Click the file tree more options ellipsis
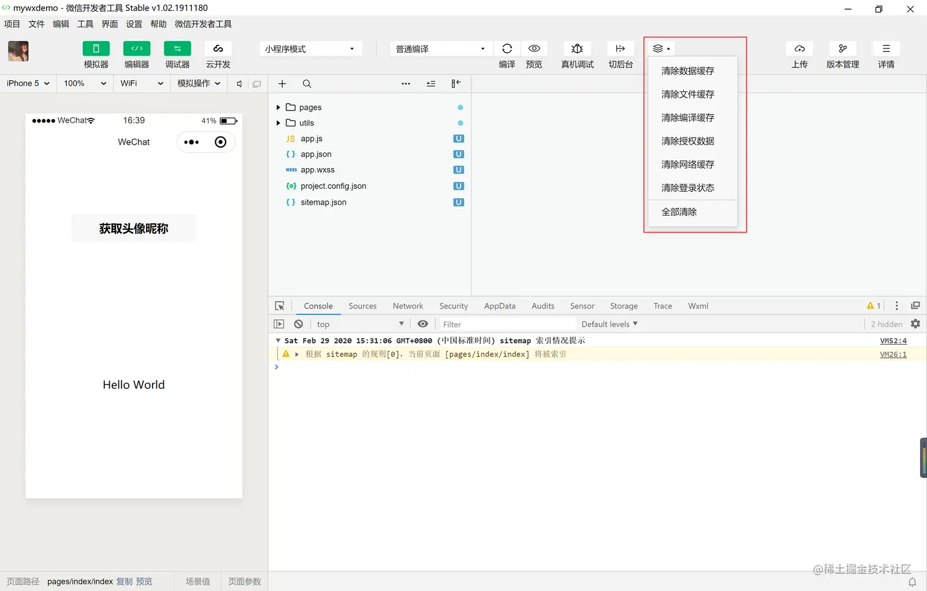Screen dimensions: 927x591 click(406, 84)
